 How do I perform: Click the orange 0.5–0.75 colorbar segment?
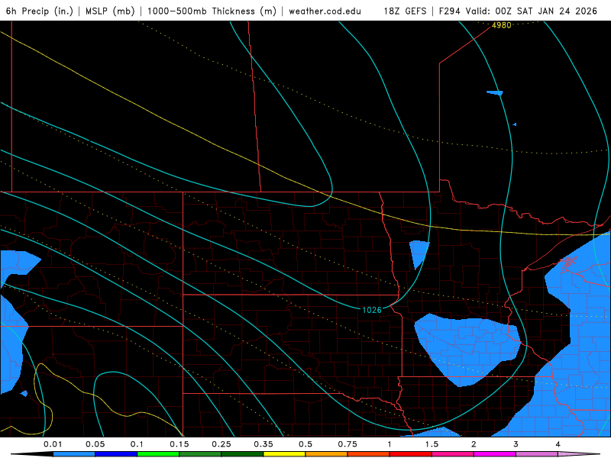pyautogui.click(x=327, y=454)
